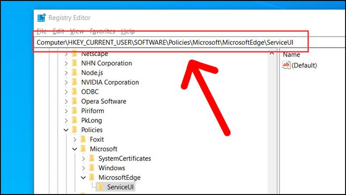
Task: Click the tree scrollbar up arrow
Action: tap(272, 53)
